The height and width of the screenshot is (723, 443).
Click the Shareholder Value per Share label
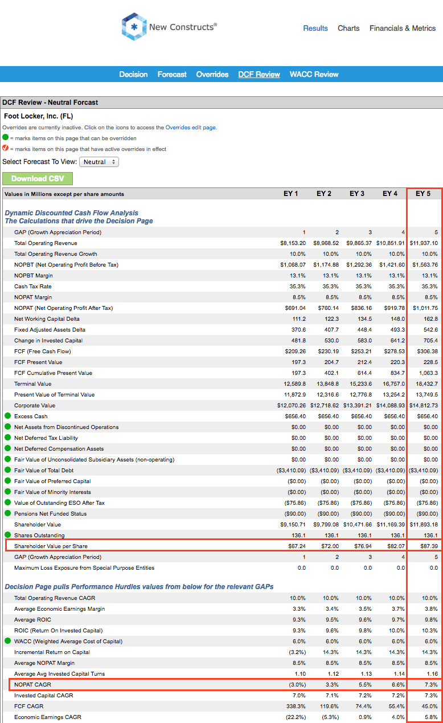tap(51, 546)
